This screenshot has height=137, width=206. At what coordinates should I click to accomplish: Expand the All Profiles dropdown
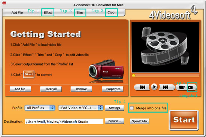pos(40,108)
